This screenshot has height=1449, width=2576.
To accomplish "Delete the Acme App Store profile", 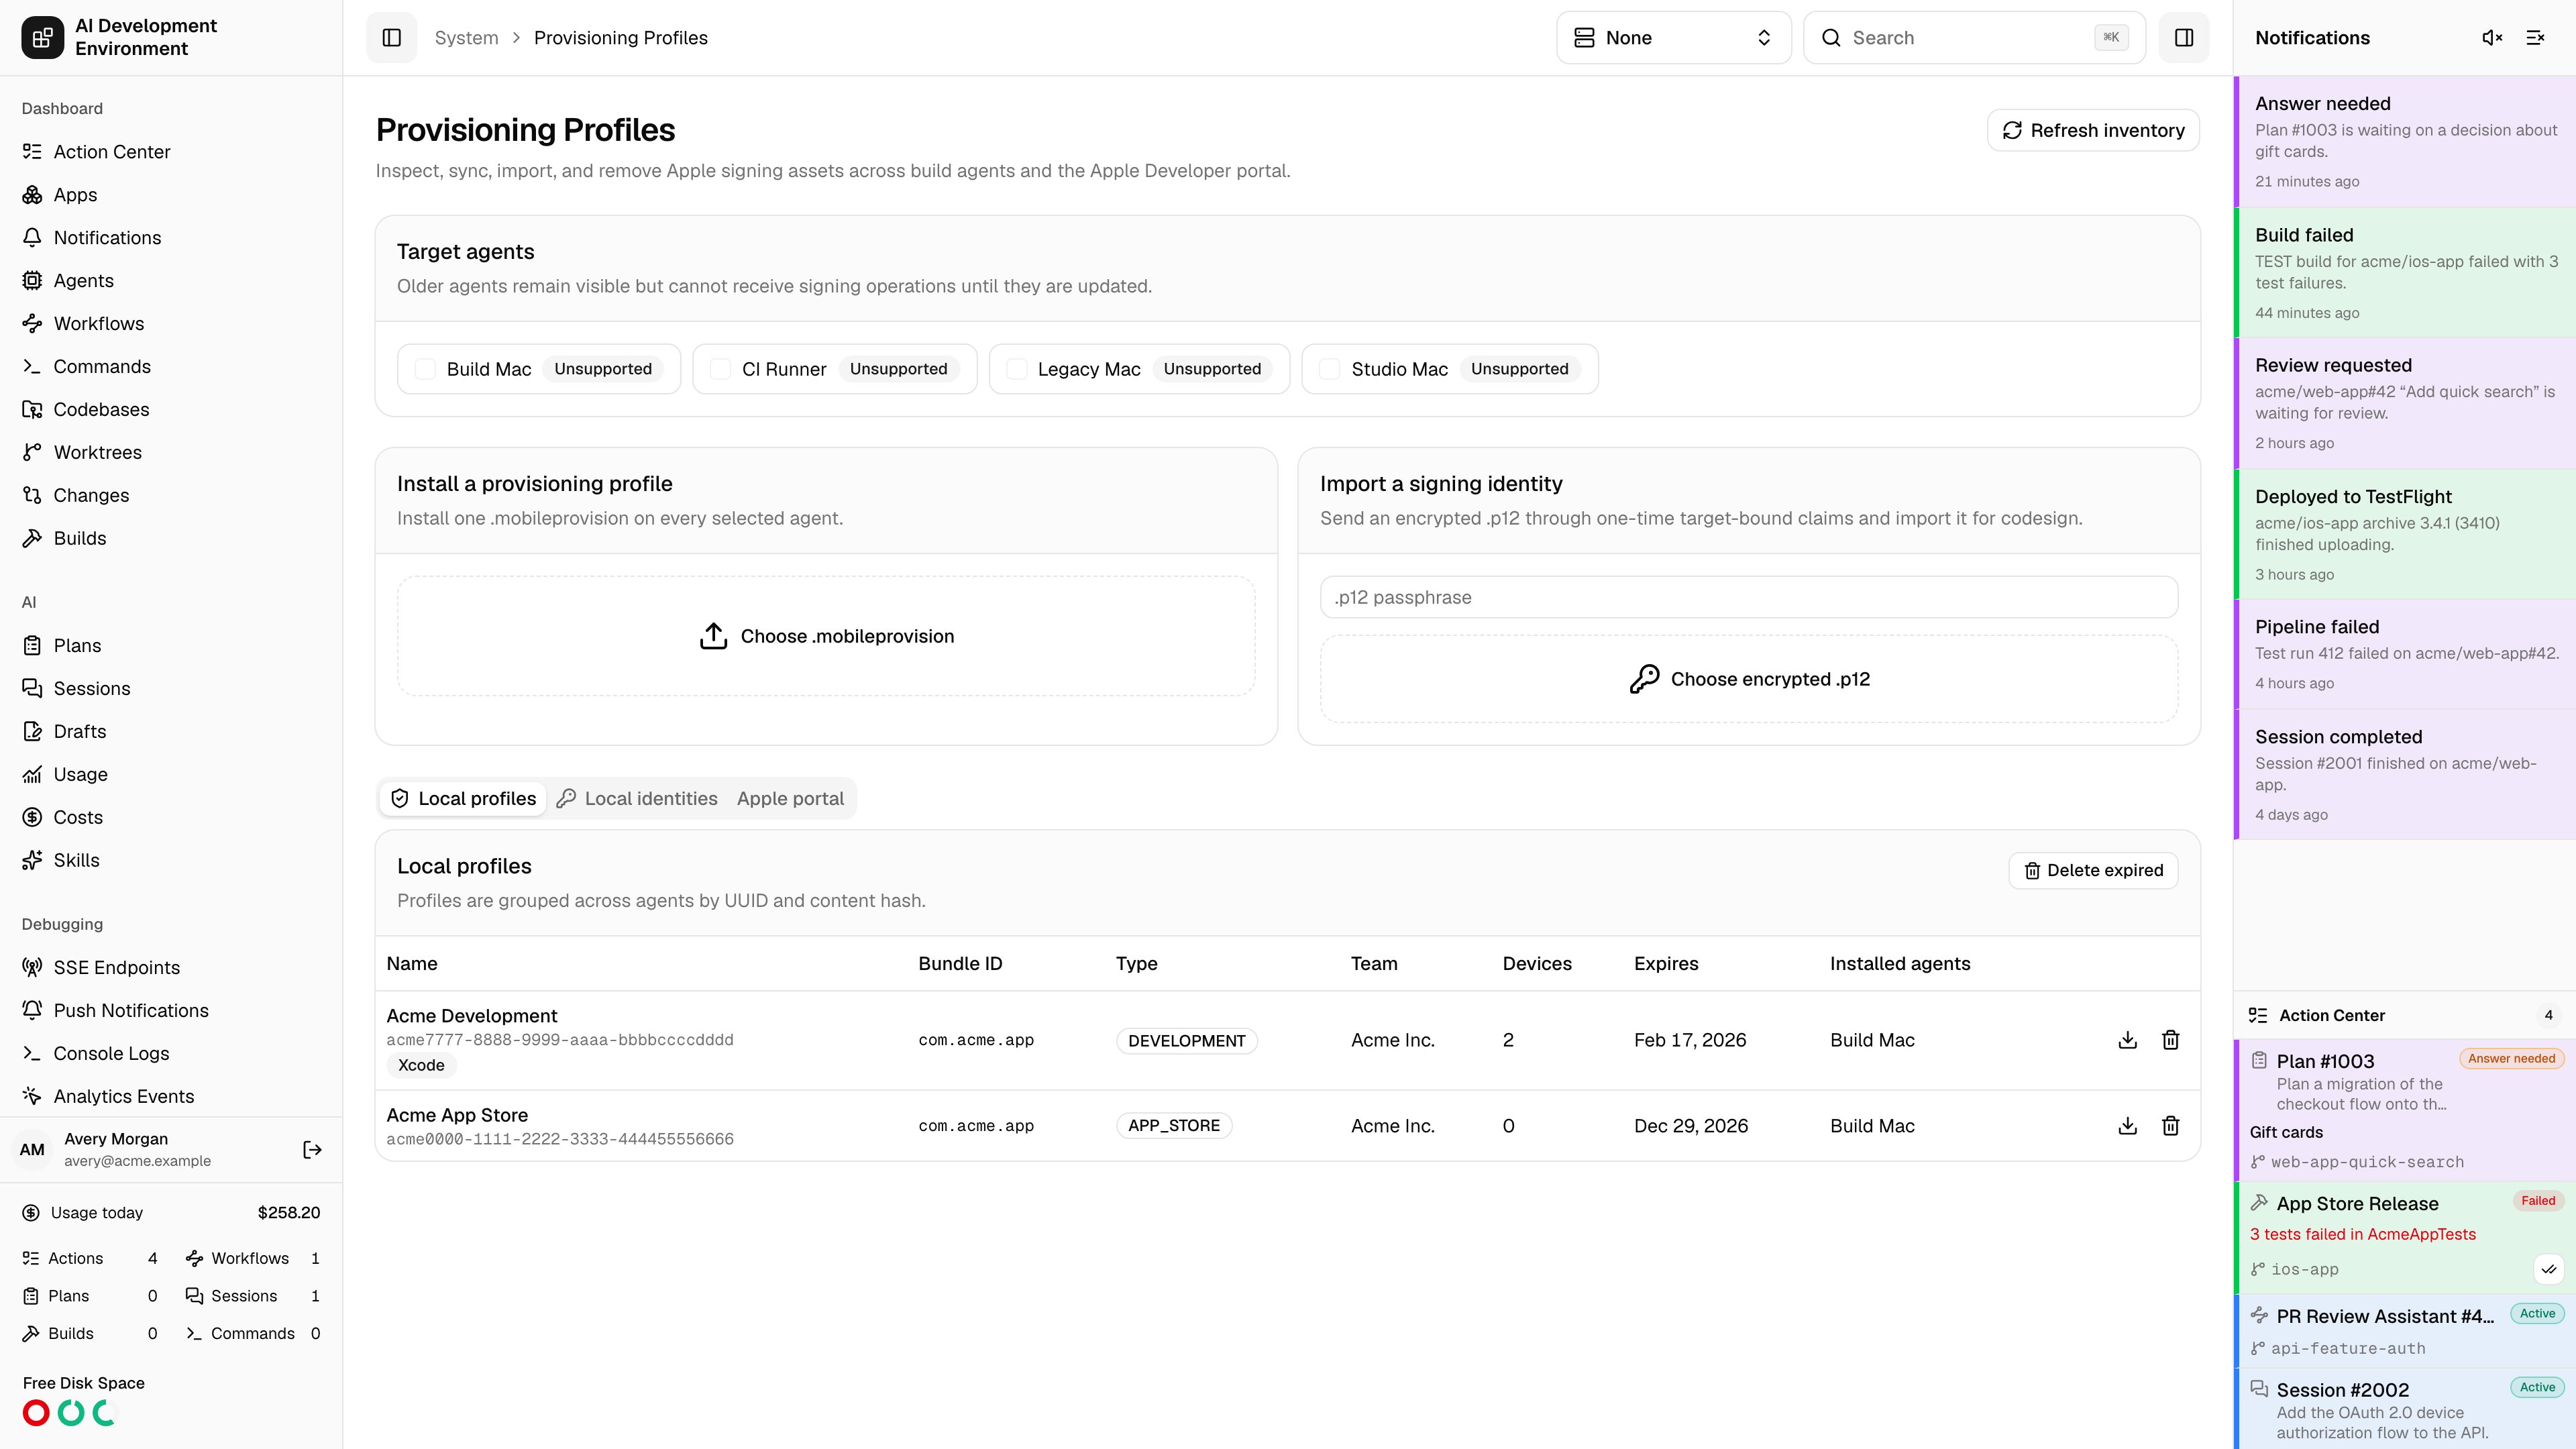I will pos(2171,1126).
